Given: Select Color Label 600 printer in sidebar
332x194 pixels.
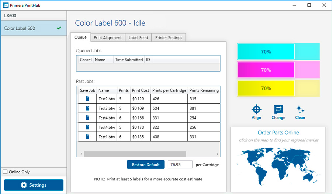Looking at the screenshot, I should (34, 28).
